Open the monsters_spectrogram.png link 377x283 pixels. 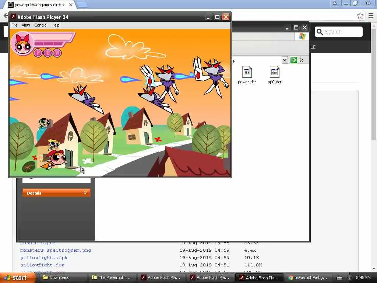pos(56,250)
